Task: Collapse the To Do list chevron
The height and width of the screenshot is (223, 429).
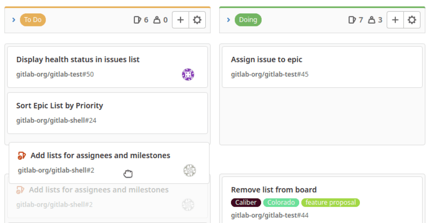Action: point(14,20)
